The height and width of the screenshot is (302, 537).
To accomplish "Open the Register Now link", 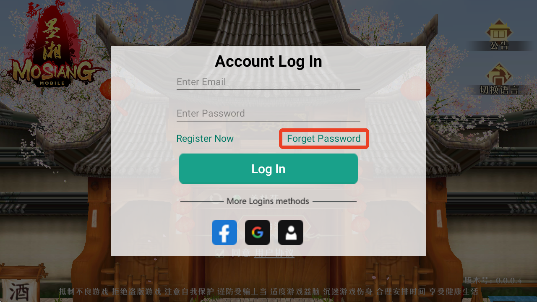I will (205, 138).
